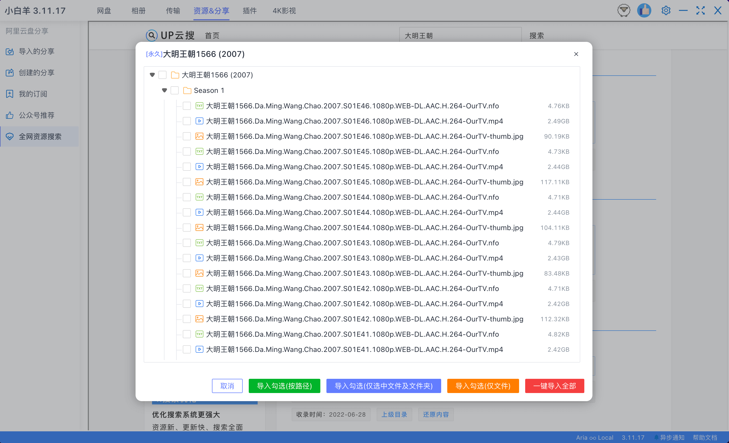Click the 公众号推荐 thumbs-up sidebar icon
This screenshot has width=729, height=443.
tap(10, 115)
